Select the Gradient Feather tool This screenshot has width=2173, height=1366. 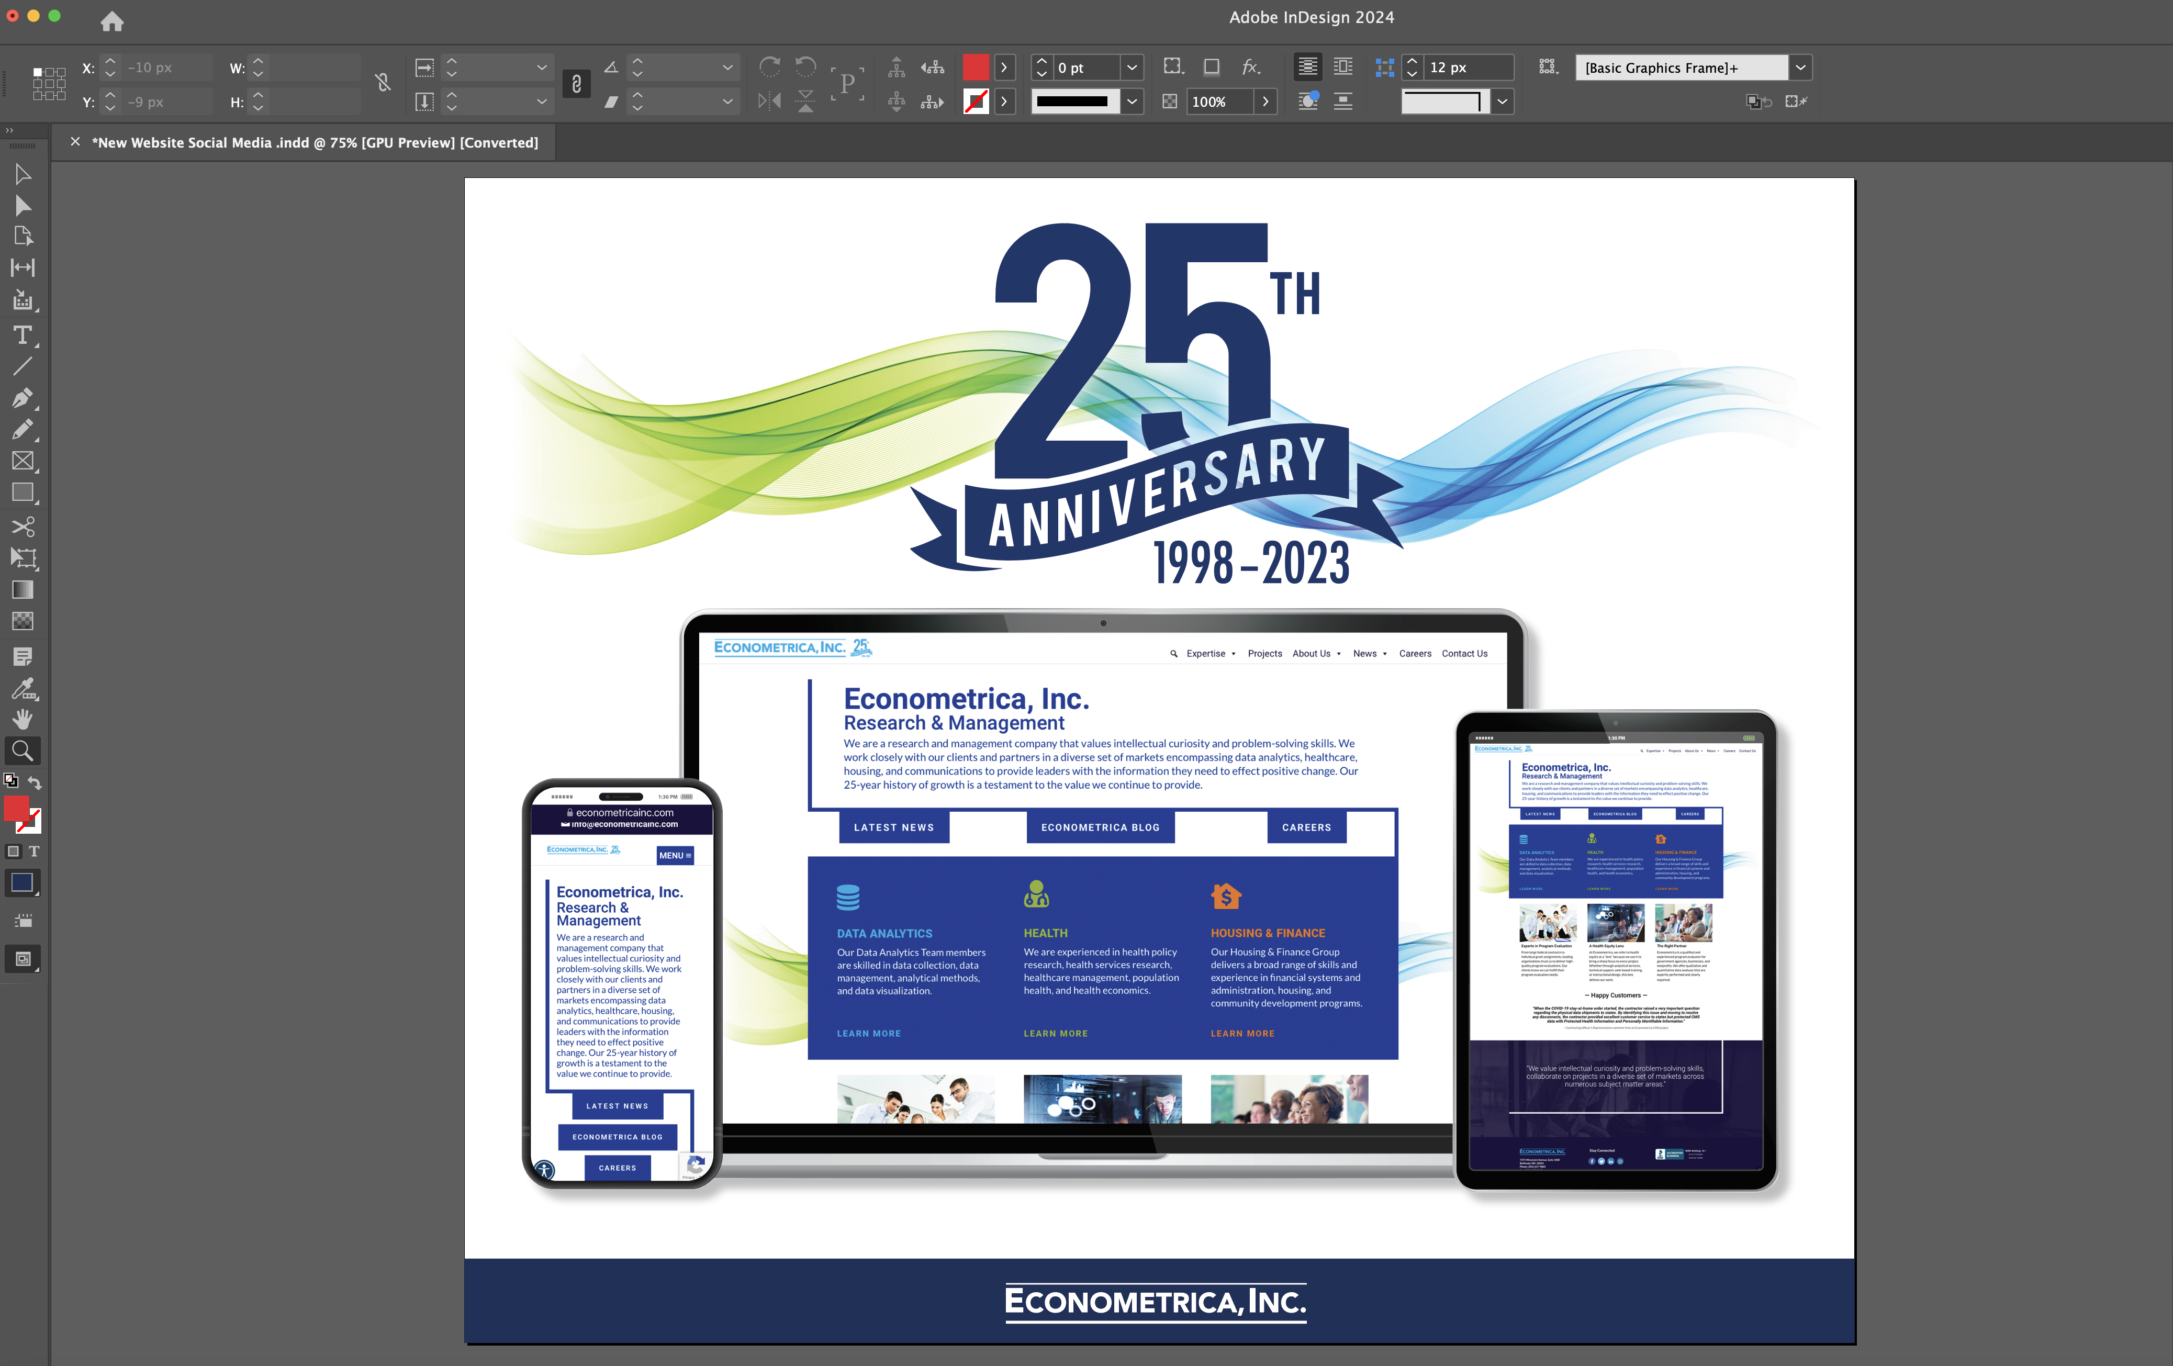click(24, 621)
